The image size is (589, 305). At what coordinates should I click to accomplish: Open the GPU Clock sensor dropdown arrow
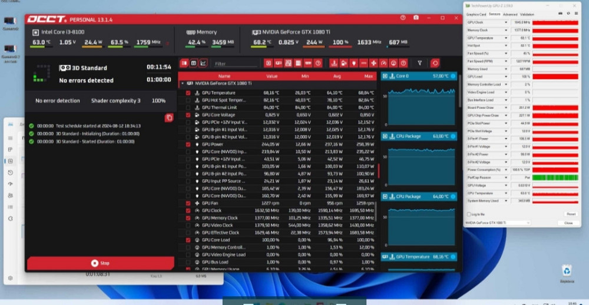[x=505, y=22]
